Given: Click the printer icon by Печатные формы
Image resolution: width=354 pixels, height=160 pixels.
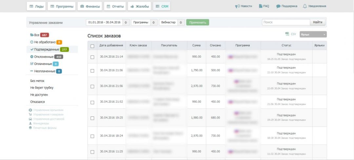Looking at the screenshot, I should point(30,128).
